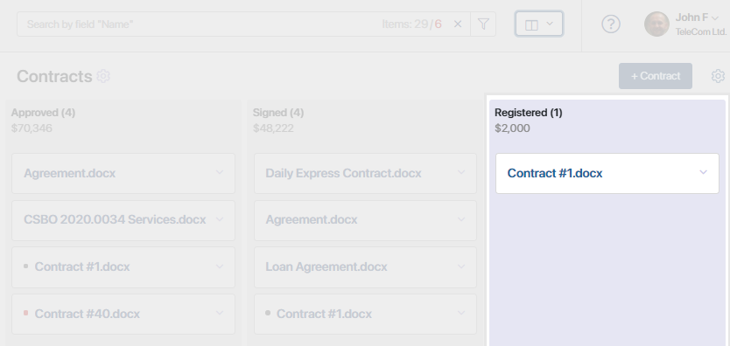Image resolution: width=730 pixels, height=346 pixels.
Task: Expand Registered Contract #1.docx card chevron
Action: tap(703, 172)
